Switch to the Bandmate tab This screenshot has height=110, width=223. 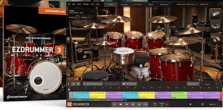(164, 4)
